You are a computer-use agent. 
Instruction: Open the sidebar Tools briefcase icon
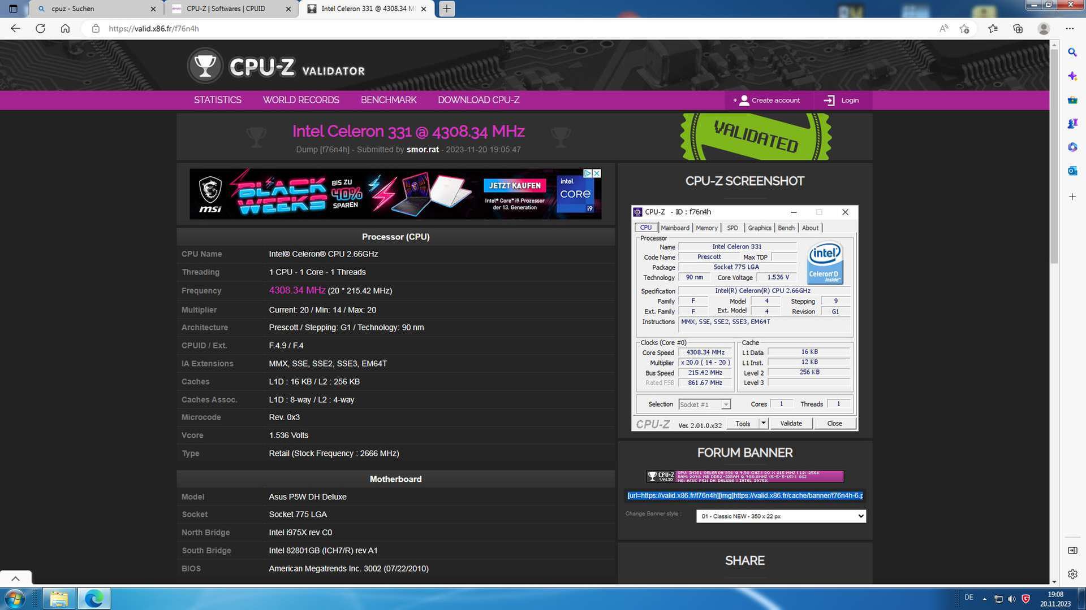coord(1072,100)
